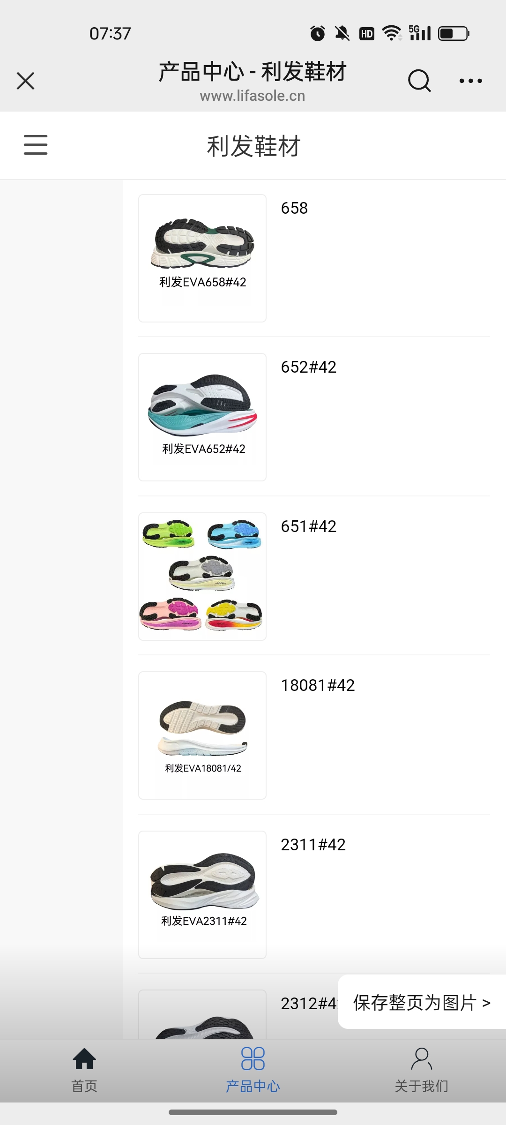The image size is (506, 1125).
Task: Open the 651#42 product title link
Action: point(309,526)
